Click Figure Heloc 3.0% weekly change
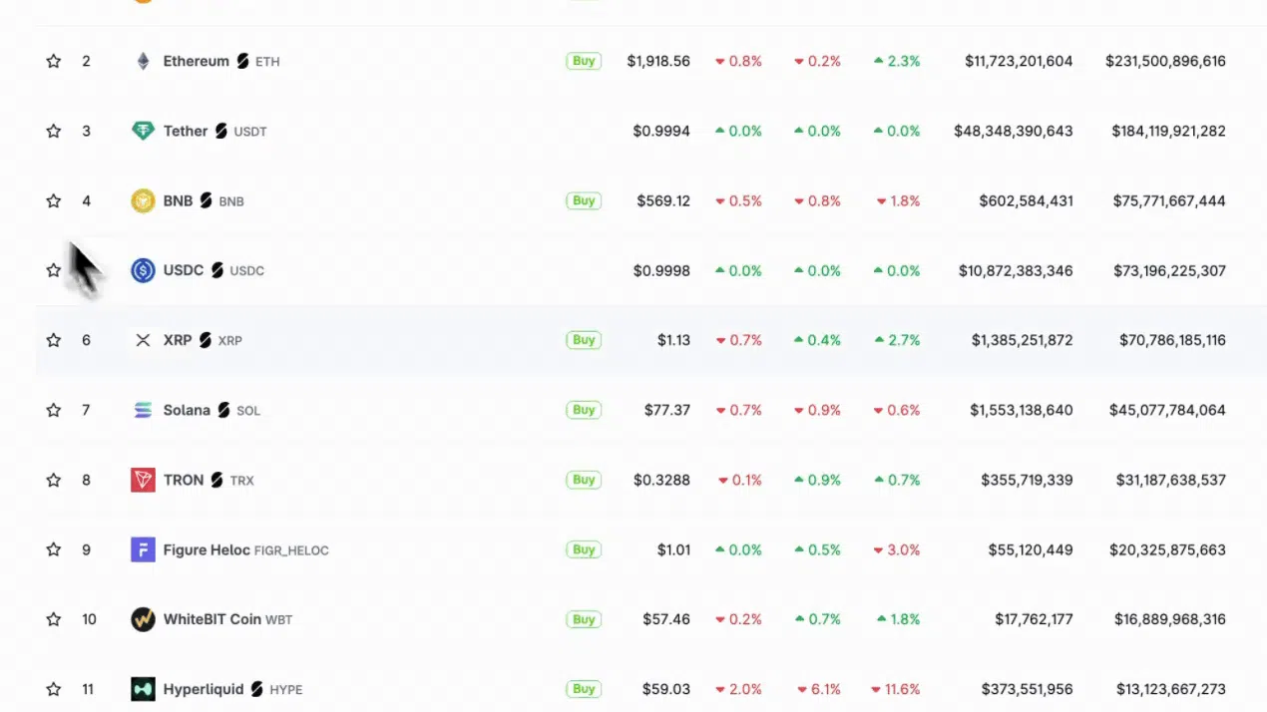Screen dimensions: 1267x712 click(x=897, y=549)
